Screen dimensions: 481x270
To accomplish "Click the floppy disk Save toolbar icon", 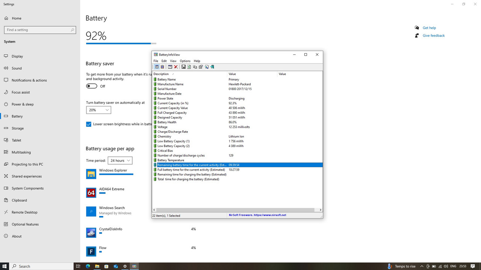I will tap(183, 67).
